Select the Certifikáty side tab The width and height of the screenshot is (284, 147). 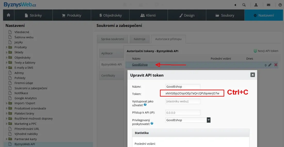tap(112, 76)
